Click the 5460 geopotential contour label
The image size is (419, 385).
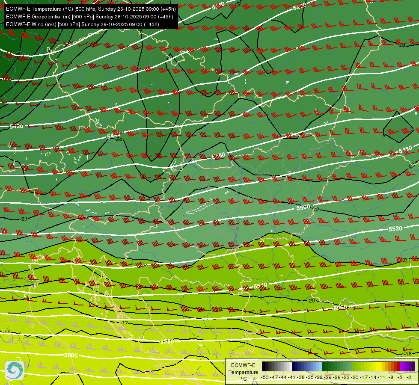[219, 156]
